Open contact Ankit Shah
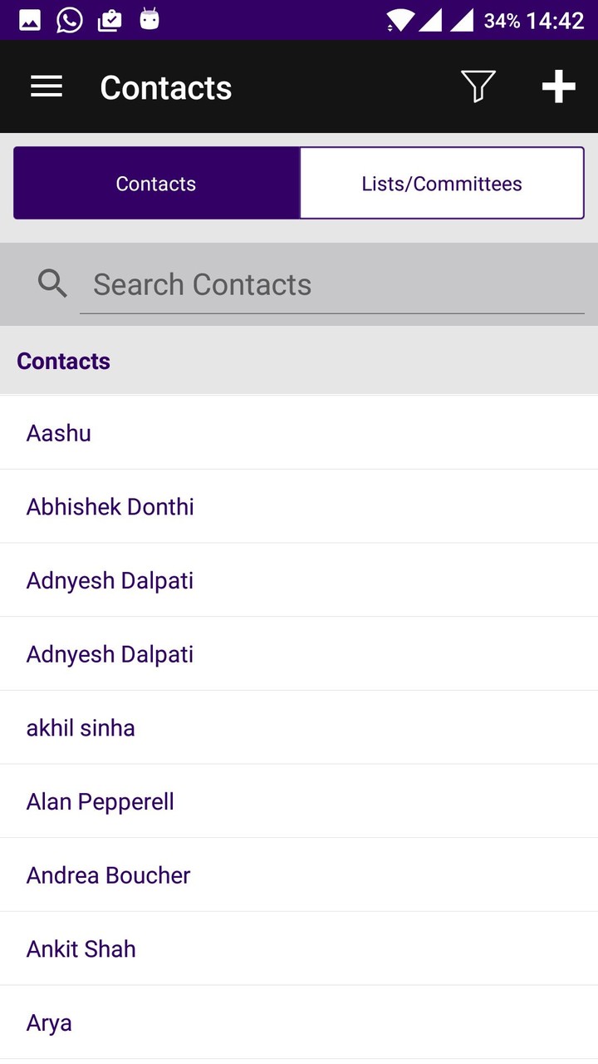 click(x=299, y=948)
